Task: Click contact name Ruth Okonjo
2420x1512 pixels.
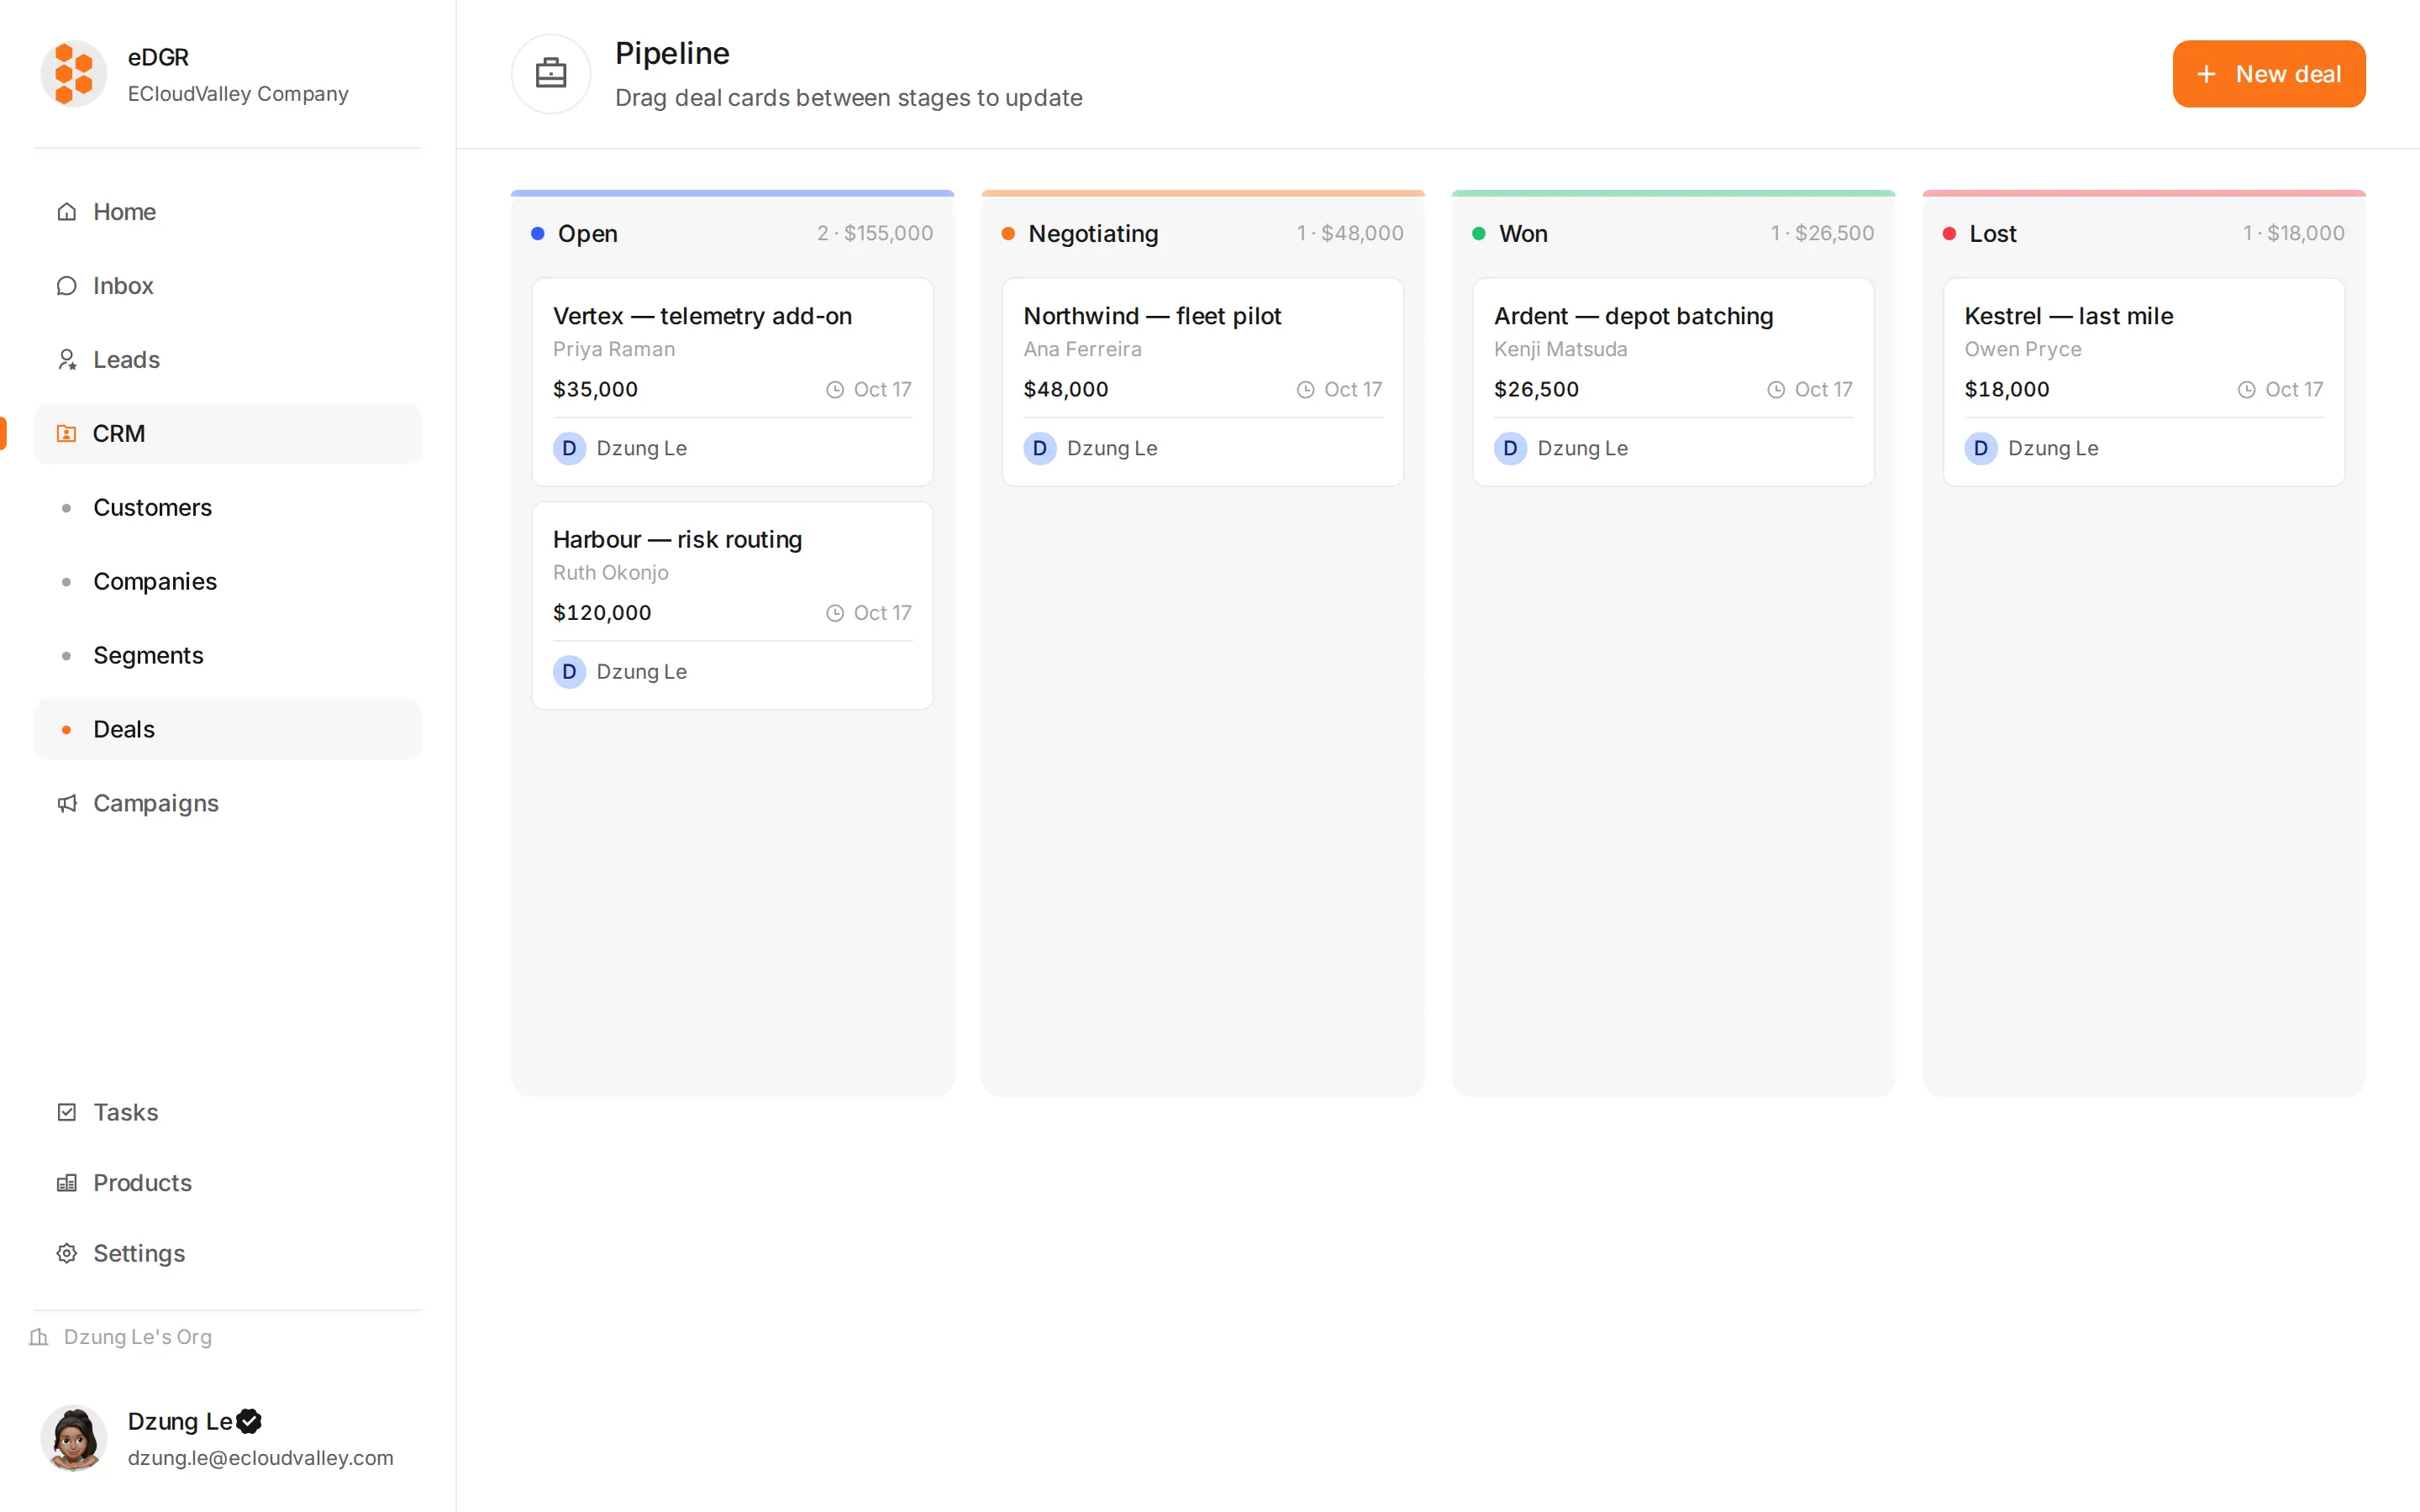Action: tap(611, 573)
